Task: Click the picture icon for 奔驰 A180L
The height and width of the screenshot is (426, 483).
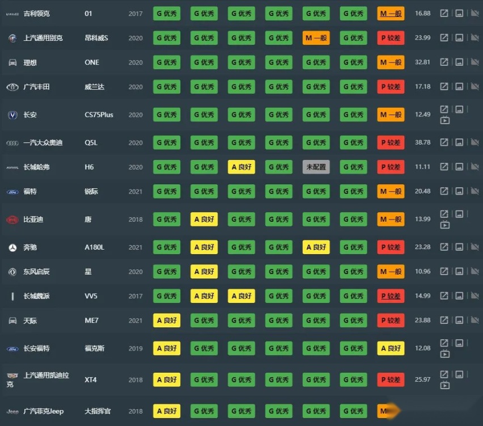Action: (x=459, y=247)
